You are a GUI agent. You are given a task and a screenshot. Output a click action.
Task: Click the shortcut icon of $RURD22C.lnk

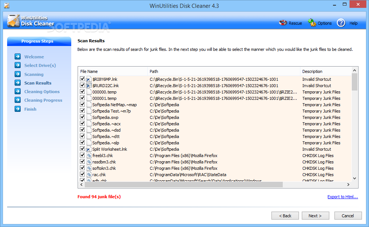(x=89, y=86)
